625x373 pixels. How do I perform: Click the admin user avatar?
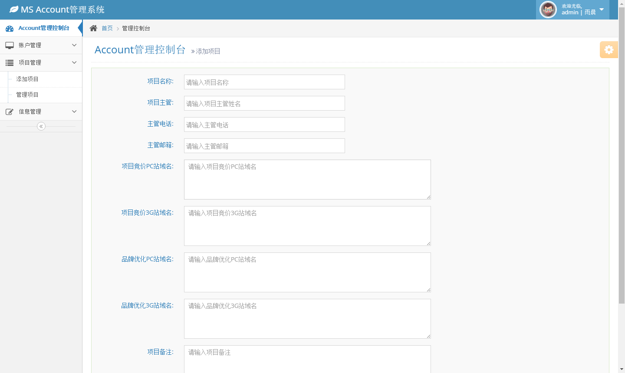(548, 10)
